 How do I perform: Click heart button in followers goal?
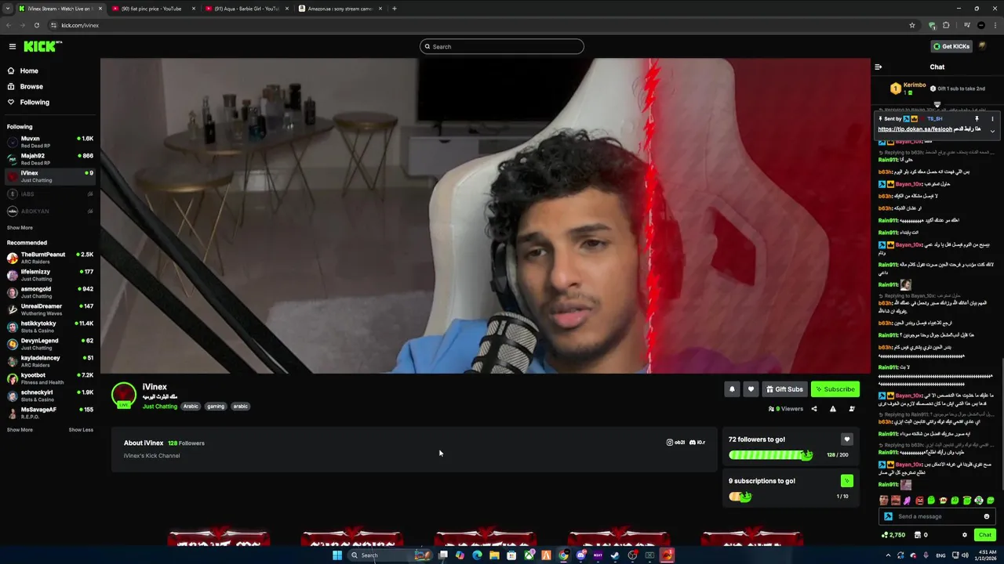pos(846,439)
